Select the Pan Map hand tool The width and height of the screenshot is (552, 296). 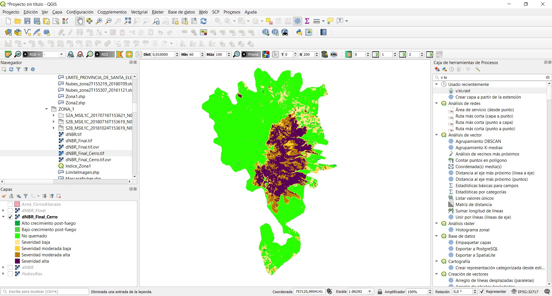tap(80, 21)
